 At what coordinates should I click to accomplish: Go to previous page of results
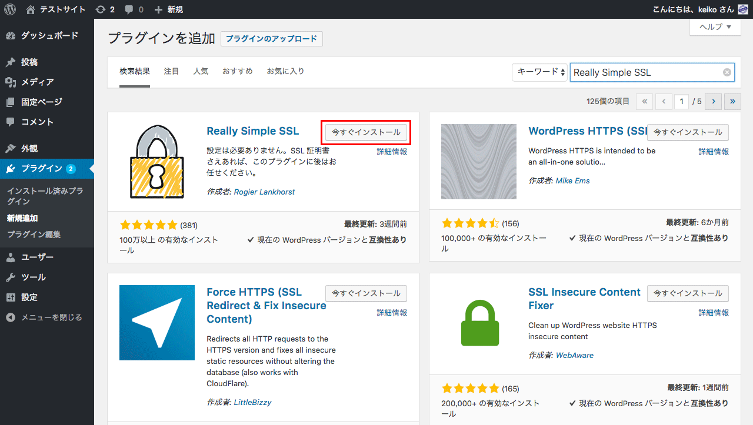coord(664,102)
